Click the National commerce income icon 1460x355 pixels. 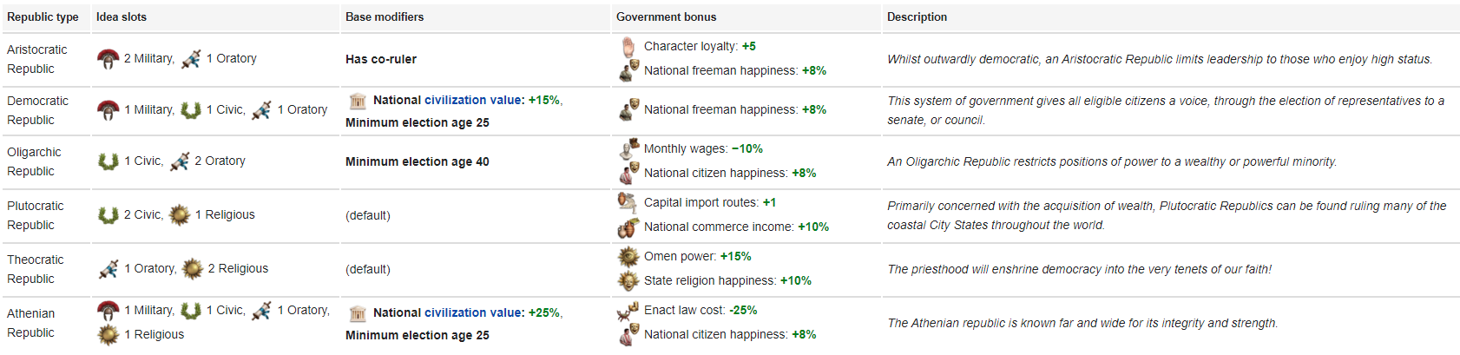(628, 227)
